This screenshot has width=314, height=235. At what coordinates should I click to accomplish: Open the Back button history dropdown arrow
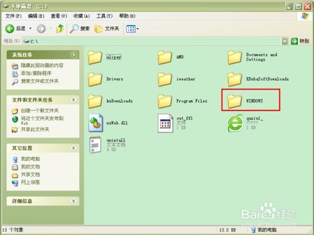[31, 28]
